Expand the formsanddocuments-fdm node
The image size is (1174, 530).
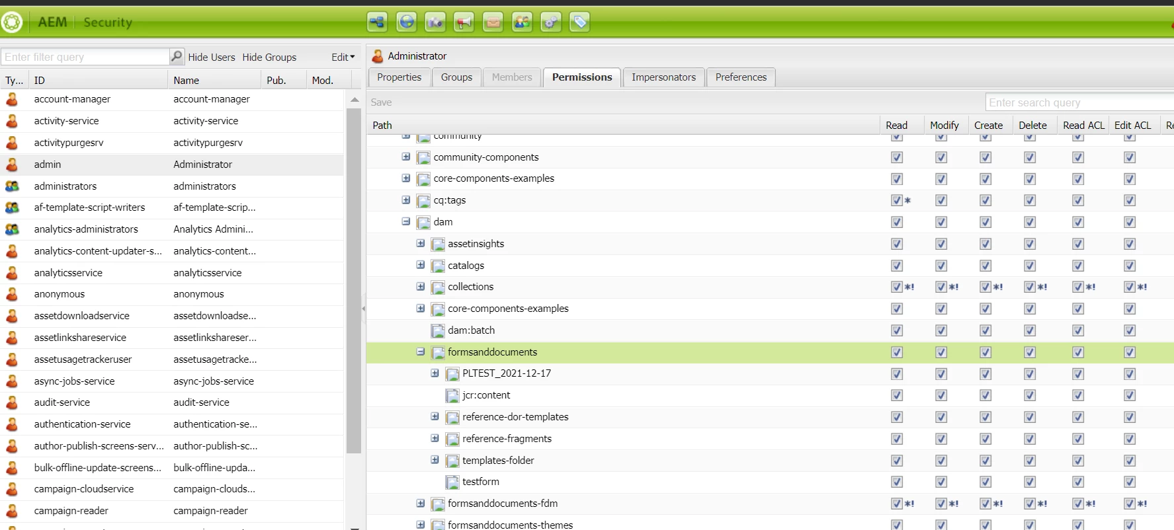(421, 504)
